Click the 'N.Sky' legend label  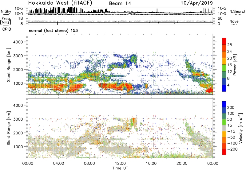click(x=6, y=11)
